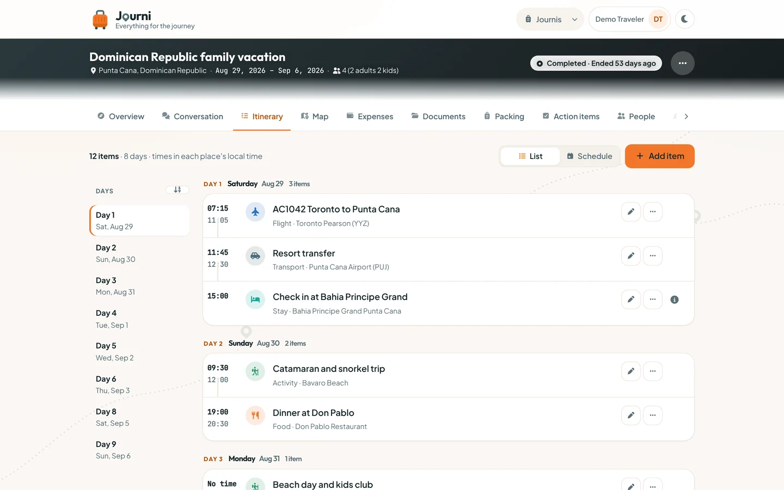Switch to the Conversation tab
784x490 pixels.
coord(193,117)
